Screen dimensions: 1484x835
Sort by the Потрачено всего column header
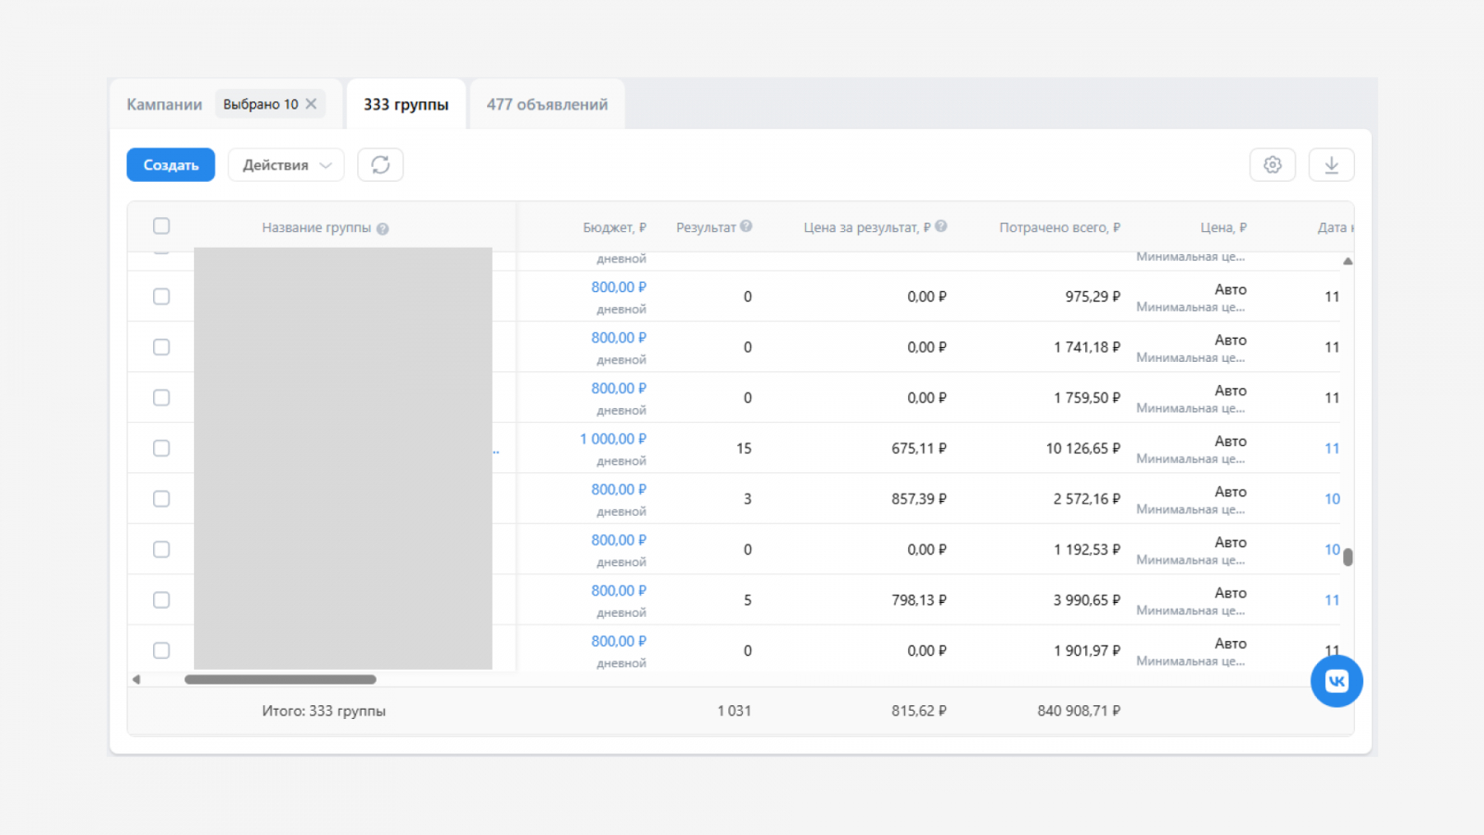click(1059, 227)
